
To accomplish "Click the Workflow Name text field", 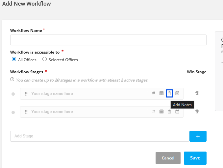I will click(108, 40).
